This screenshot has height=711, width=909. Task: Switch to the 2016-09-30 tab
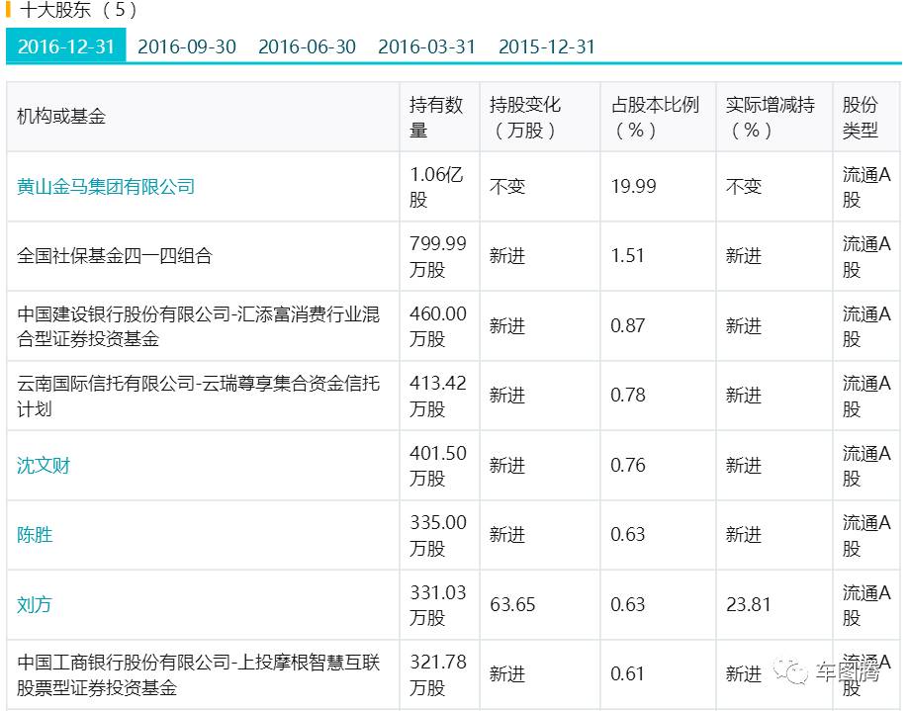187,46
